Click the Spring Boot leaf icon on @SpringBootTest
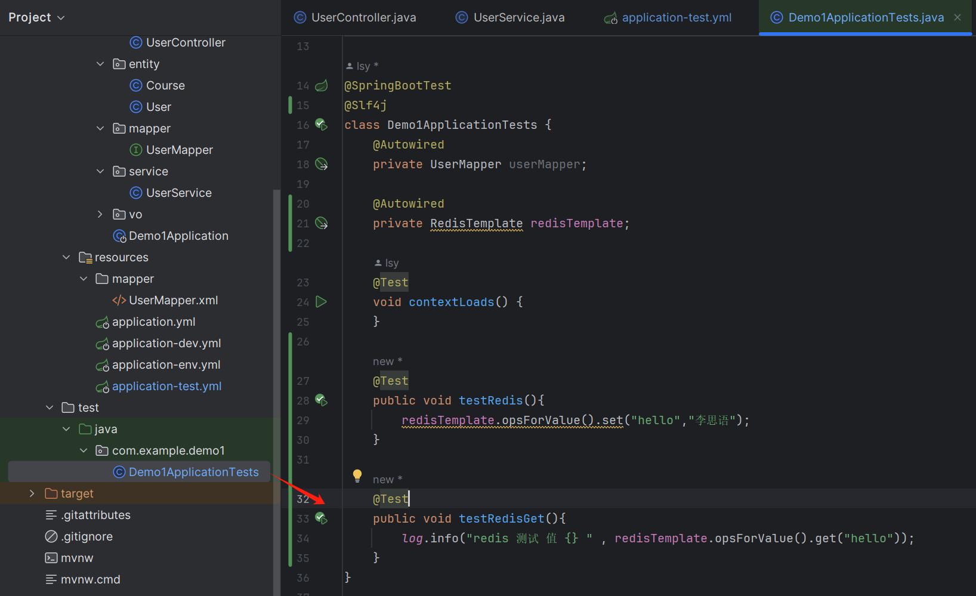This screenshot has width=976, height=596. (x=322, y=85)
